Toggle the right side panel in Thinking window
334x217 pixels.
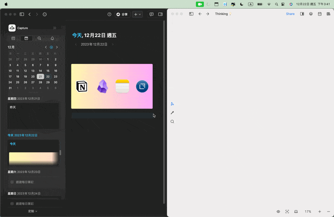[302, 14]
